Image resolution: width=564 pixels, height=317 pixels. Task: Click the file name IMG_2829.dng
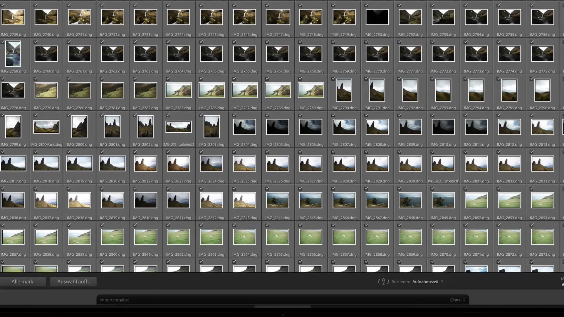click(377, 181)
